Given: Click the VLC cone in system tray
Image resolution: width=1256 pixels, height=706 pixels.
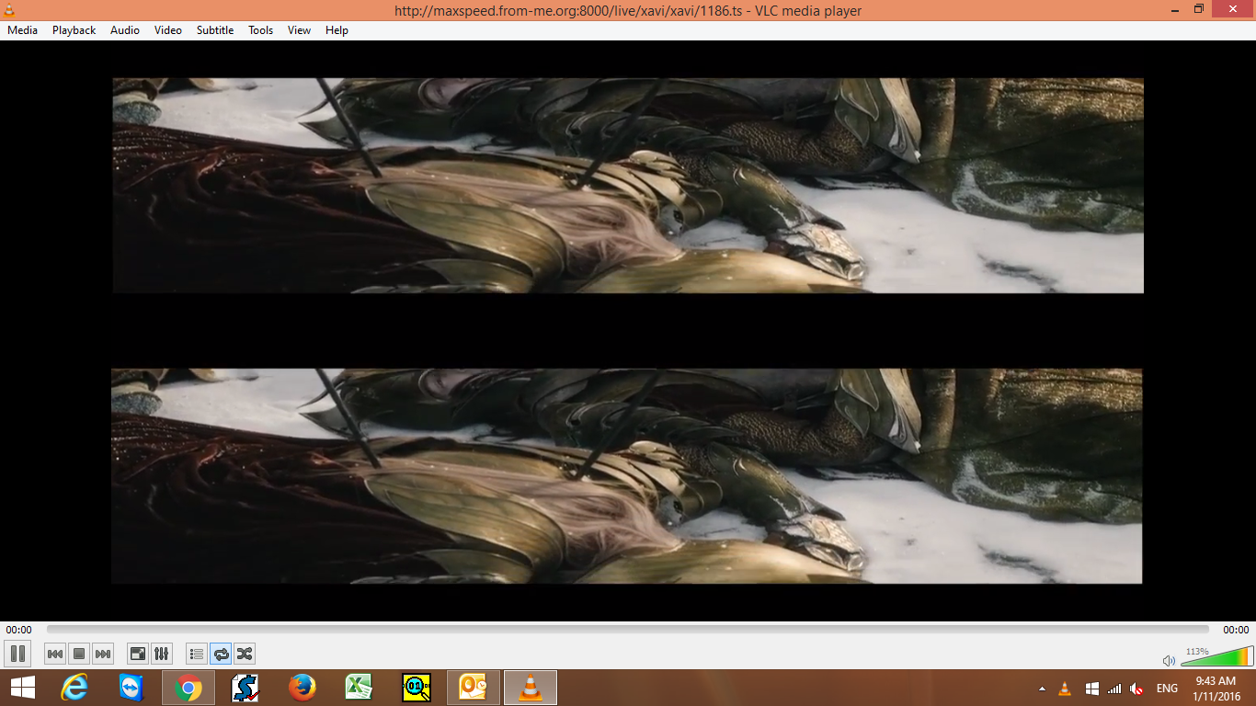Looking at the screenshot, I should coord(1065,689).
